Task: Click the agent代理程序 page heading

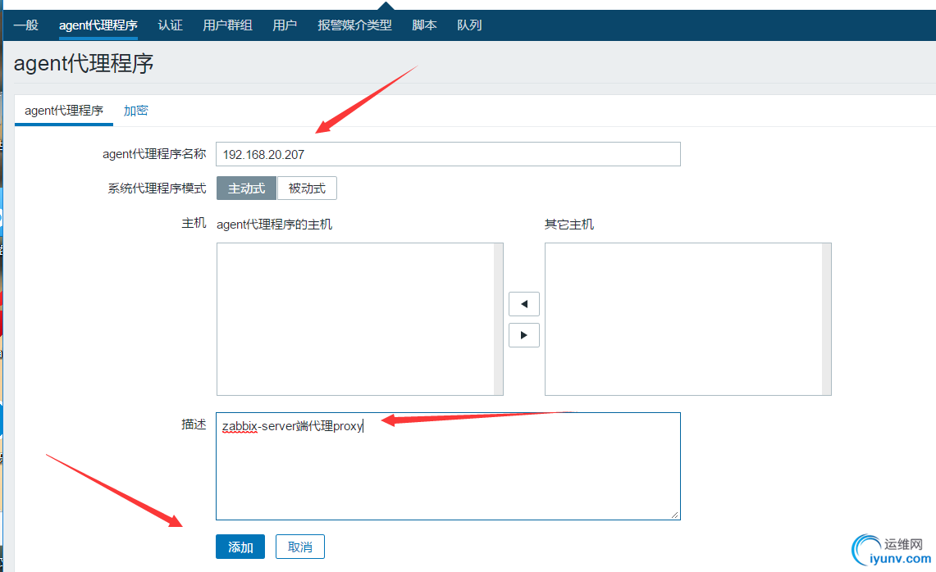Action: click(x=84, y=63)
